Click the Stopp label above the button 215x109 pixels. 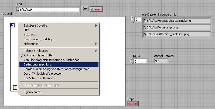pyautogui.click(x=131, y=99)
